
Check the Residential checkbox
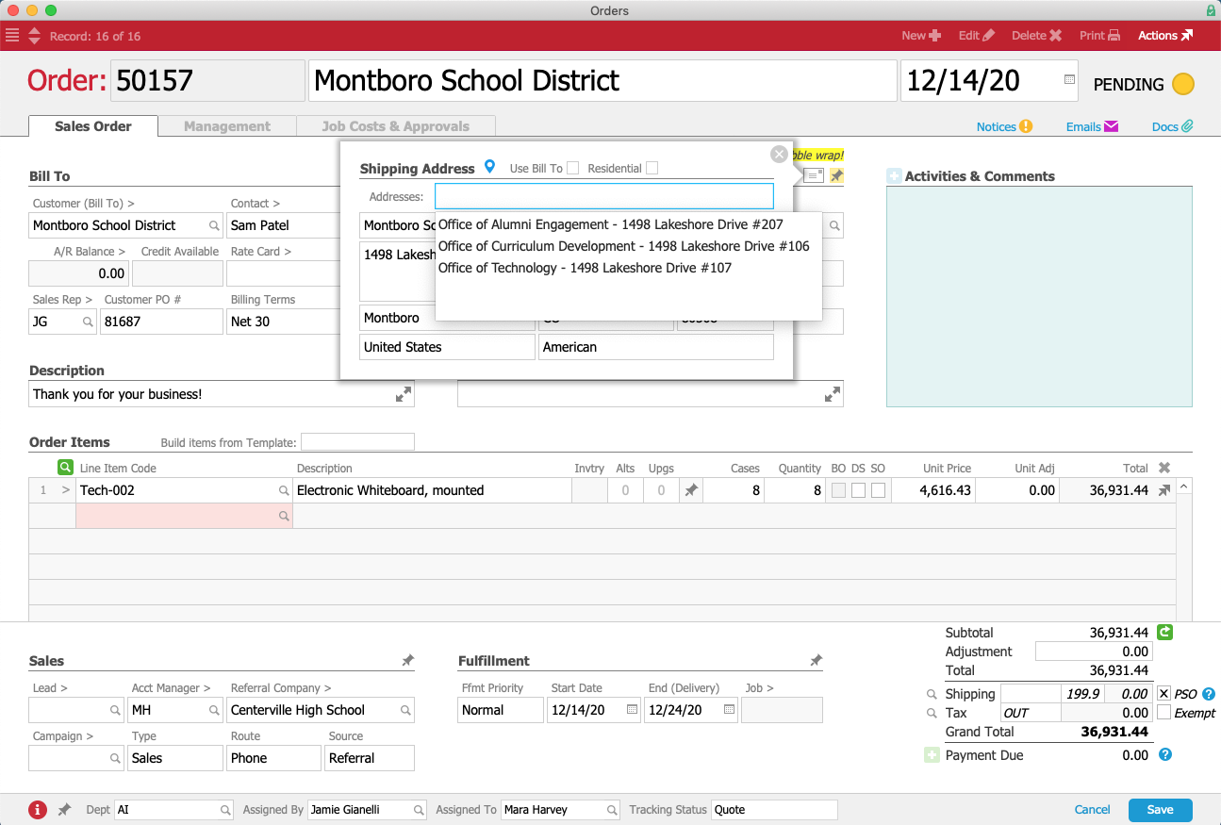tap(652, 168)
